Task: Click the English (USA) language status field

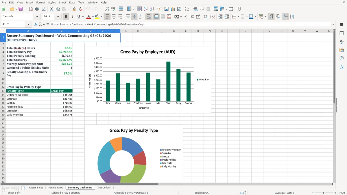Action: coord(202,193)
